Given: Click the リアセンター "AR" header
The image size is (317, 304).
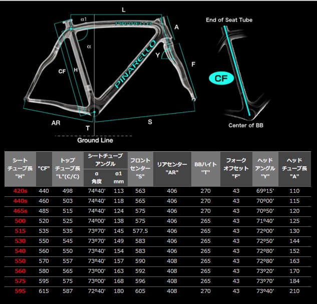Looking at the screenshot, I should point(172,169).
